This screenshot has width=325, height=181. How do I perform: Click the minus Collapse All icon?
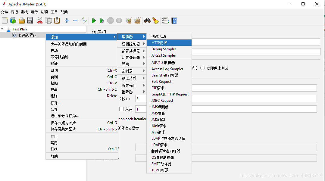[x=75, y=20]
